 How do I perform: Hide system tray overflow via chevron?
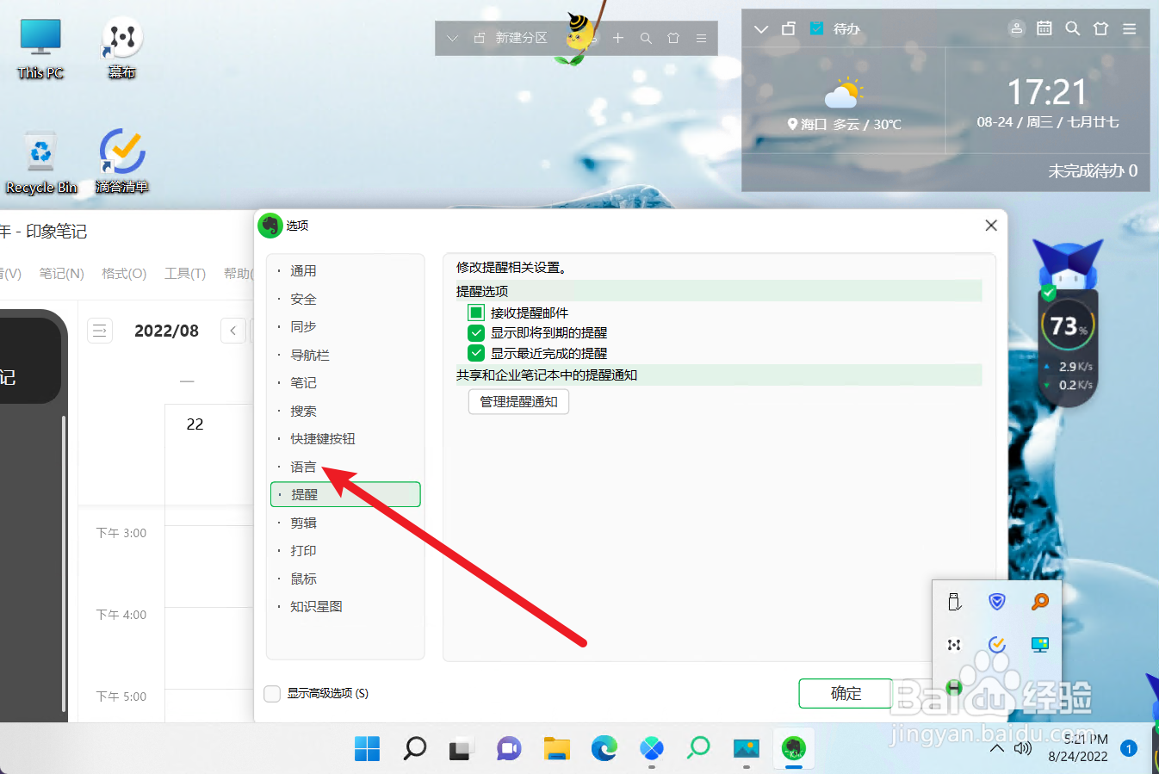[997, 749]
